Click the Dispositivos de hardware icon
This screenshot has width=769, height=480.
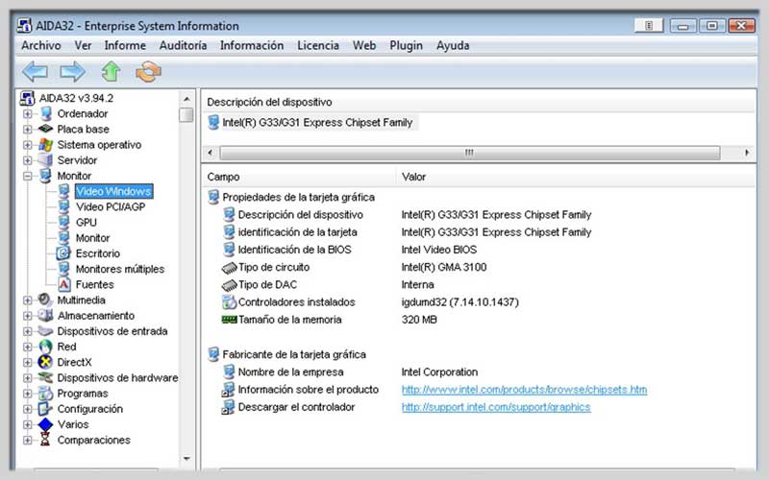45,377
